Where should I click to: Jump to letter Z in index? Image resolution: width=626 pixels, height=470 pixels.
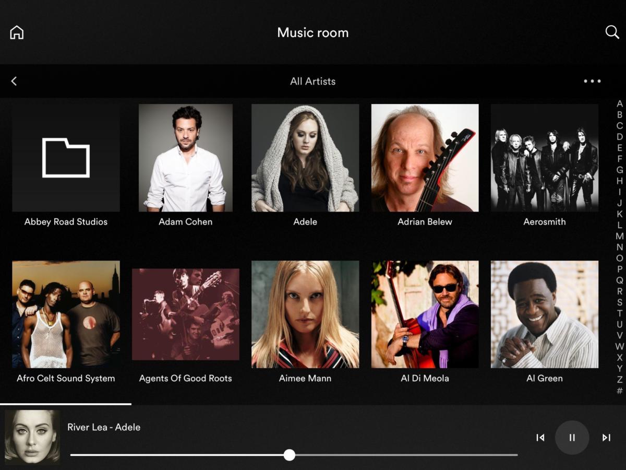[x=620, y=380]
